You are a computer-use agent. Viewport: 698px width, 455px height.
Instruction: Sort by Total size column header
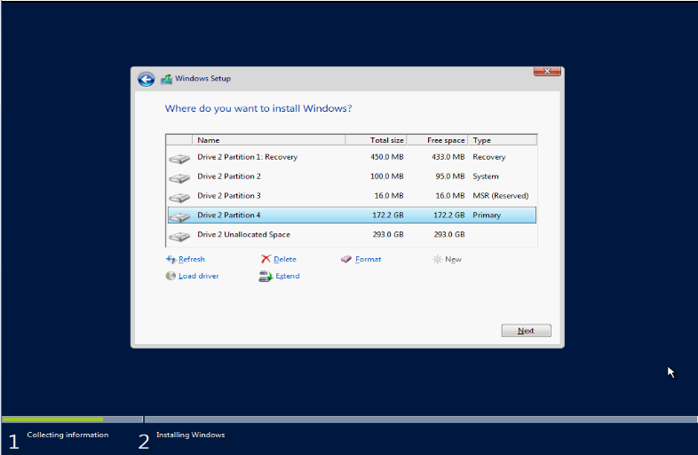click(x=377, y=140)
